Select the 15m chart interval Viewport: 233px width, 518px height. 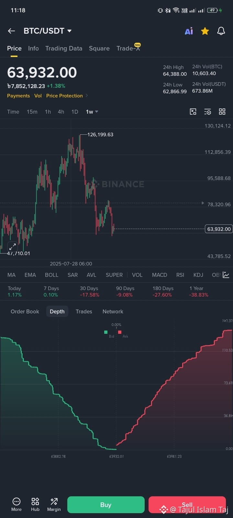[x=32, y=112]
